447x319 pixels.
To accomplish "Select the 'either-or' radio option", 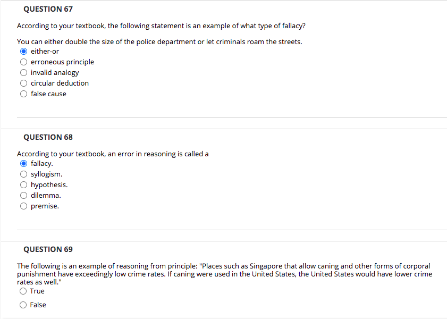I will [23, 52].
